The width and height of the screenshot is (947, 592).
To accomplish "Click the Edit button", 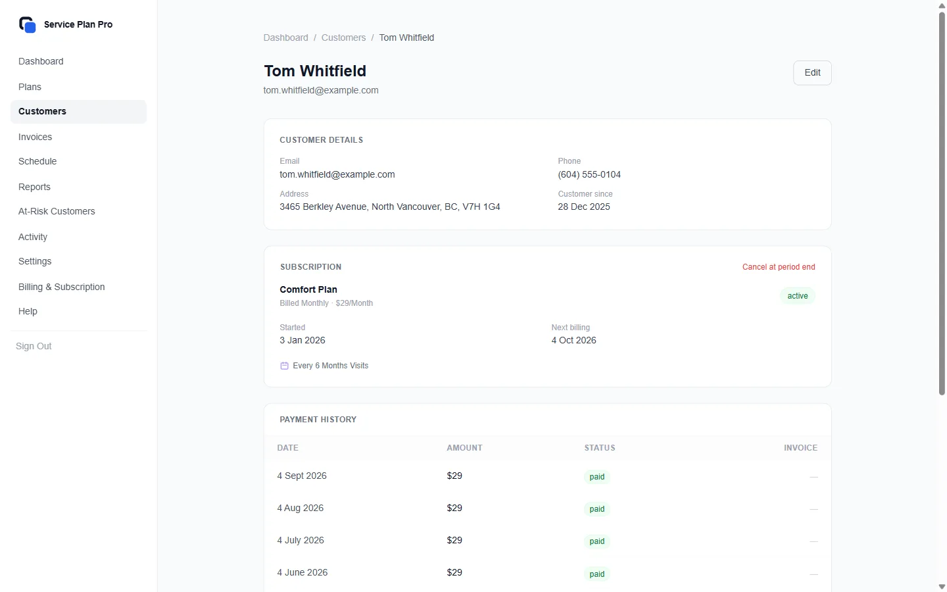I will (x=812, y=73).
